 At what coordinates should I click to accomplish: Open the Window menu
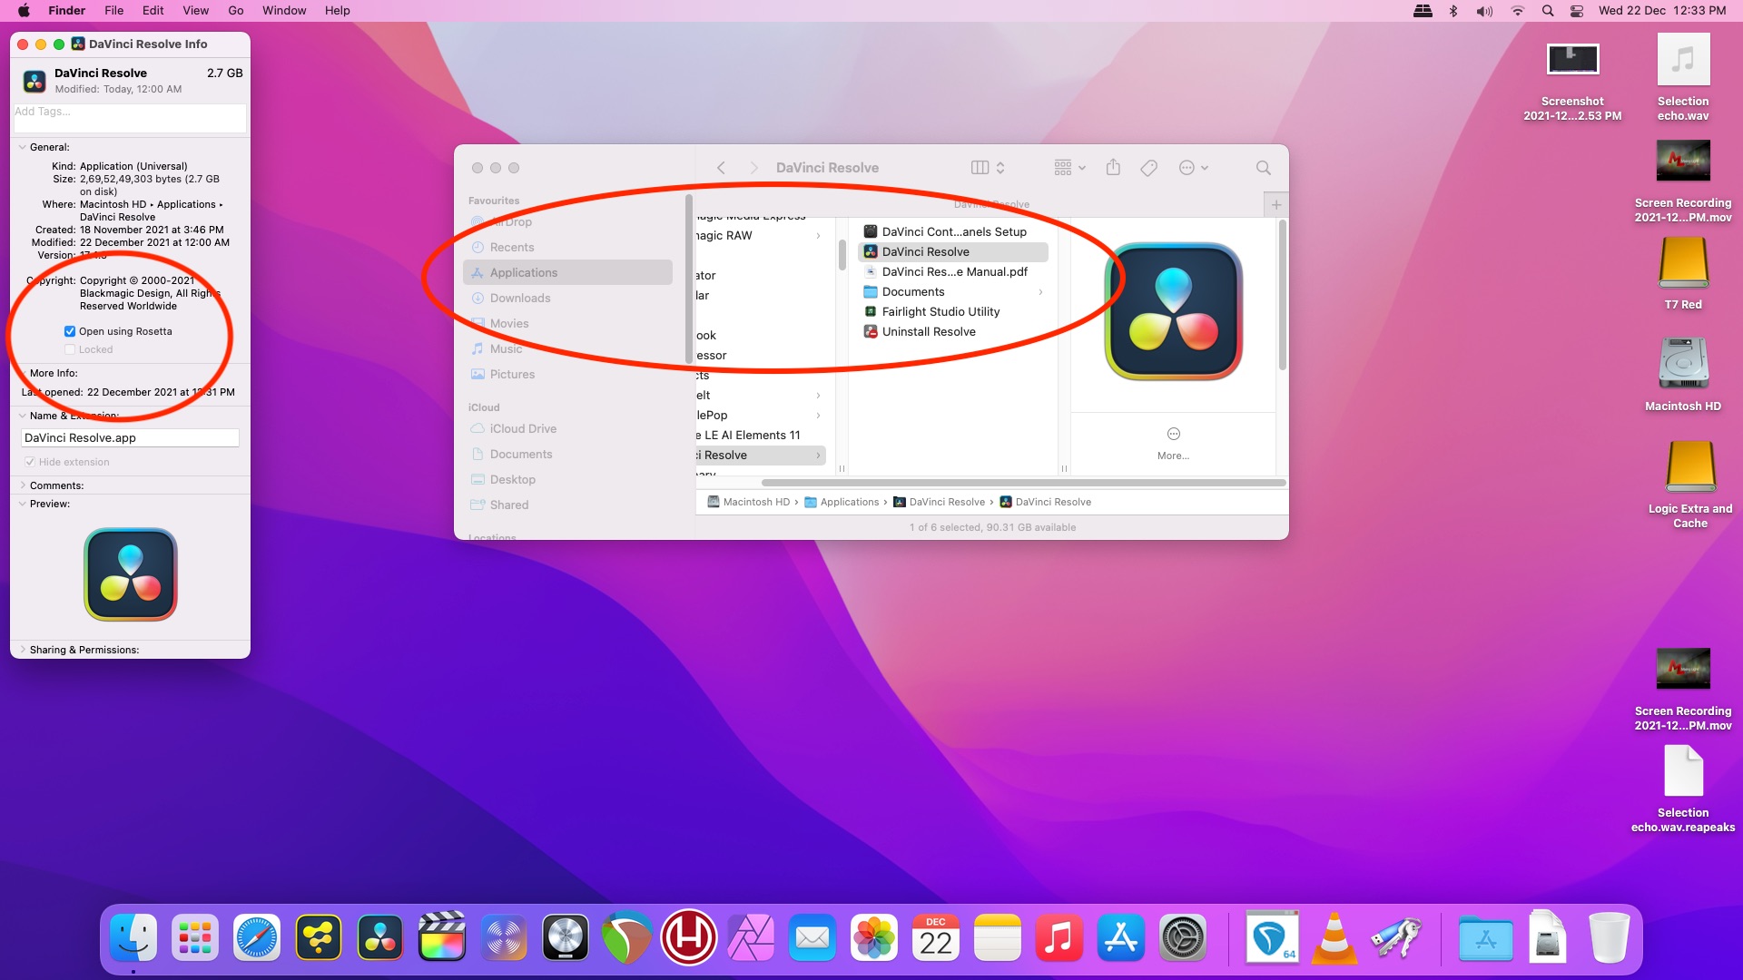coord(284,11)
